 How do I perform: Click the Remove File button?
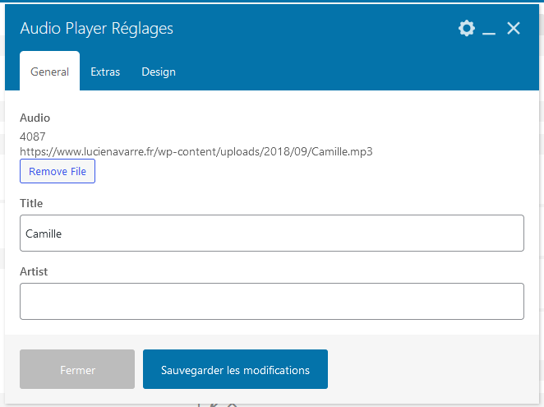pyautogui.click(x=58, y=171)
